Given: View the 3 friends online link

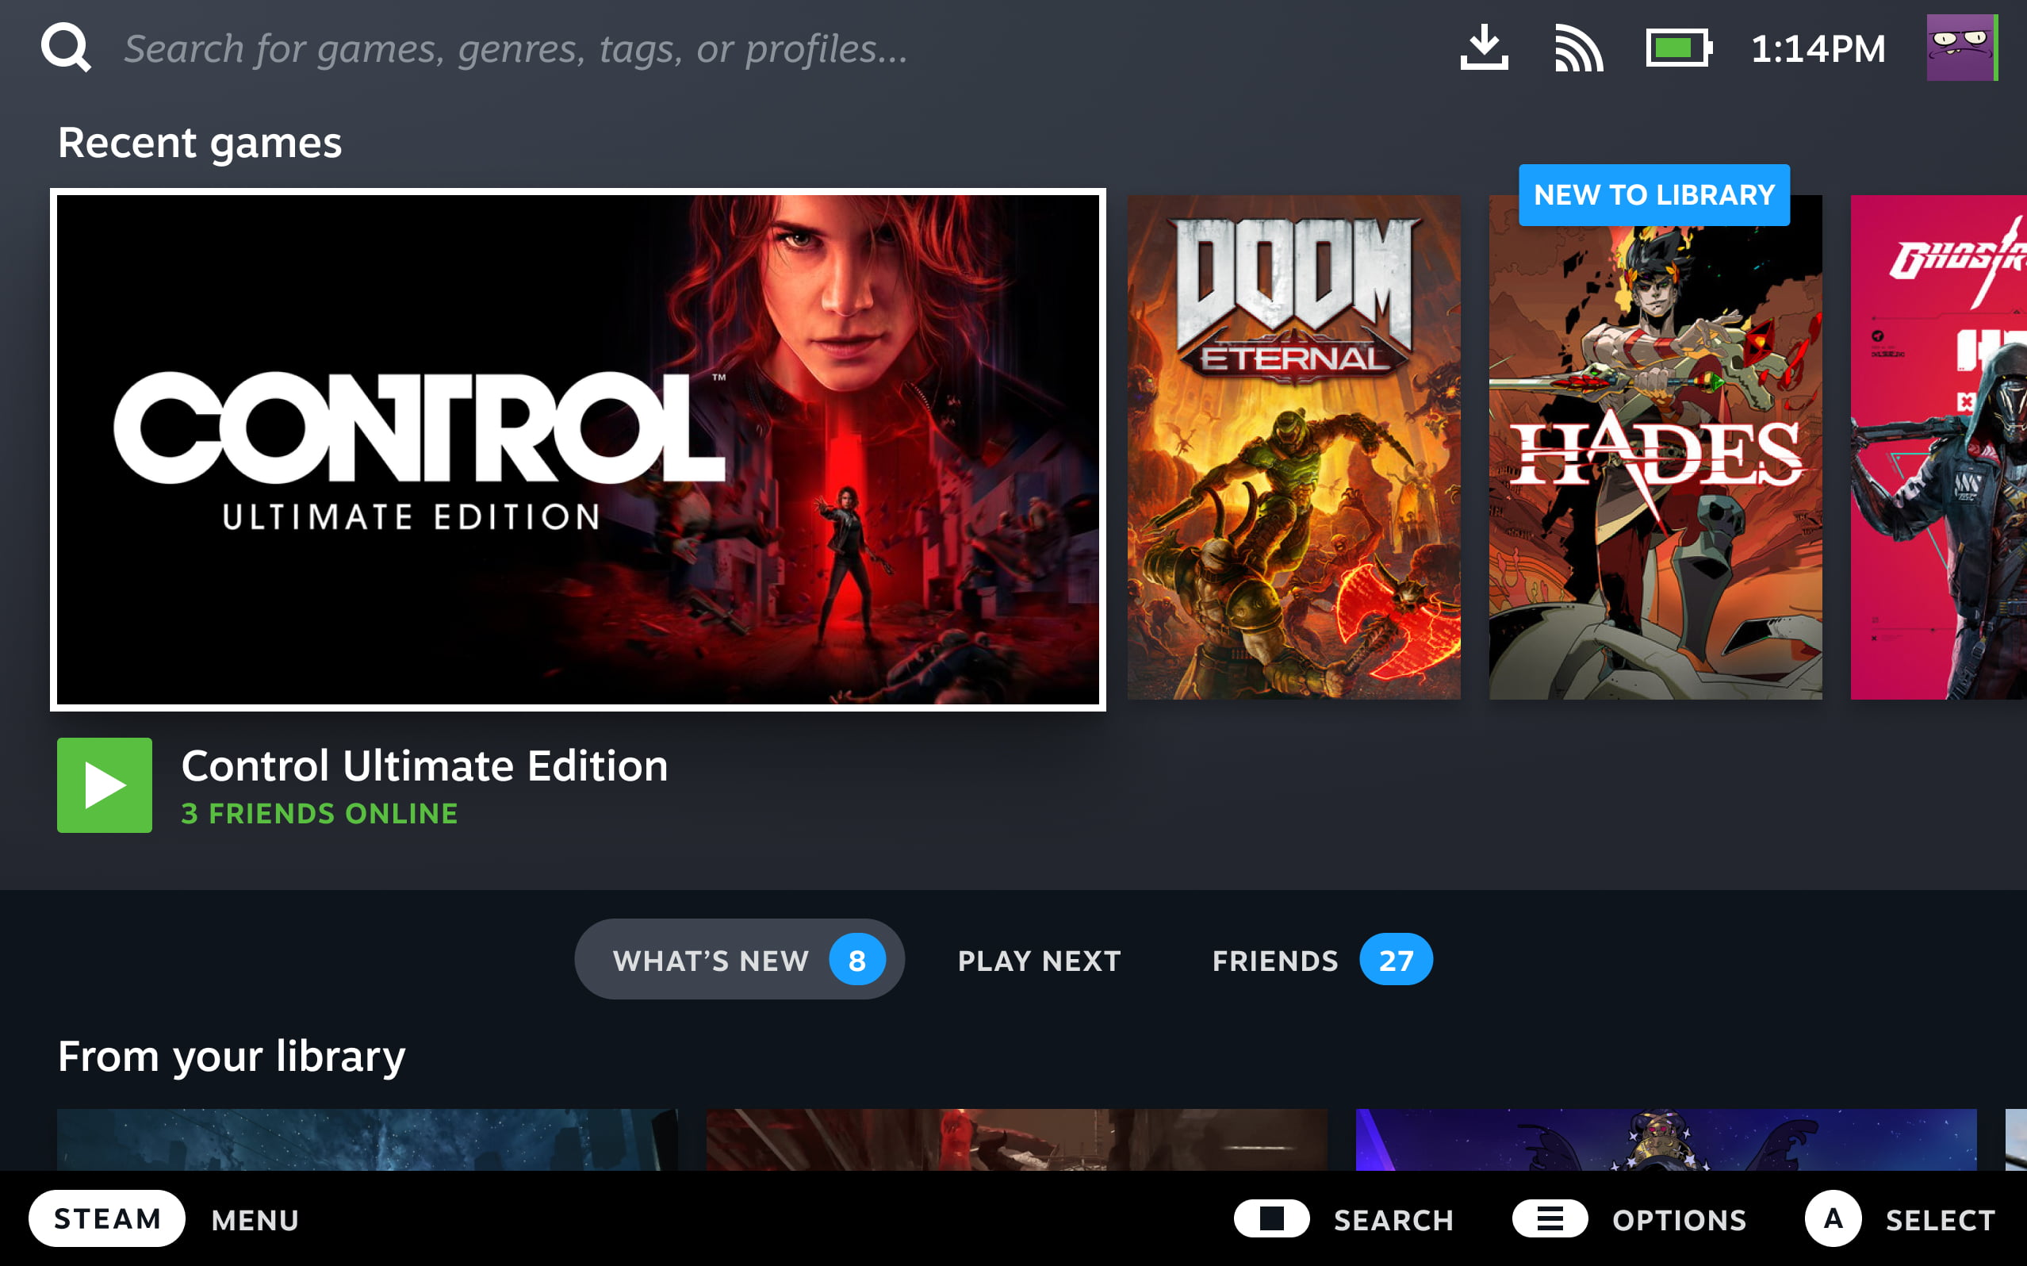Looking at the screenshot, I should point(319,813).
